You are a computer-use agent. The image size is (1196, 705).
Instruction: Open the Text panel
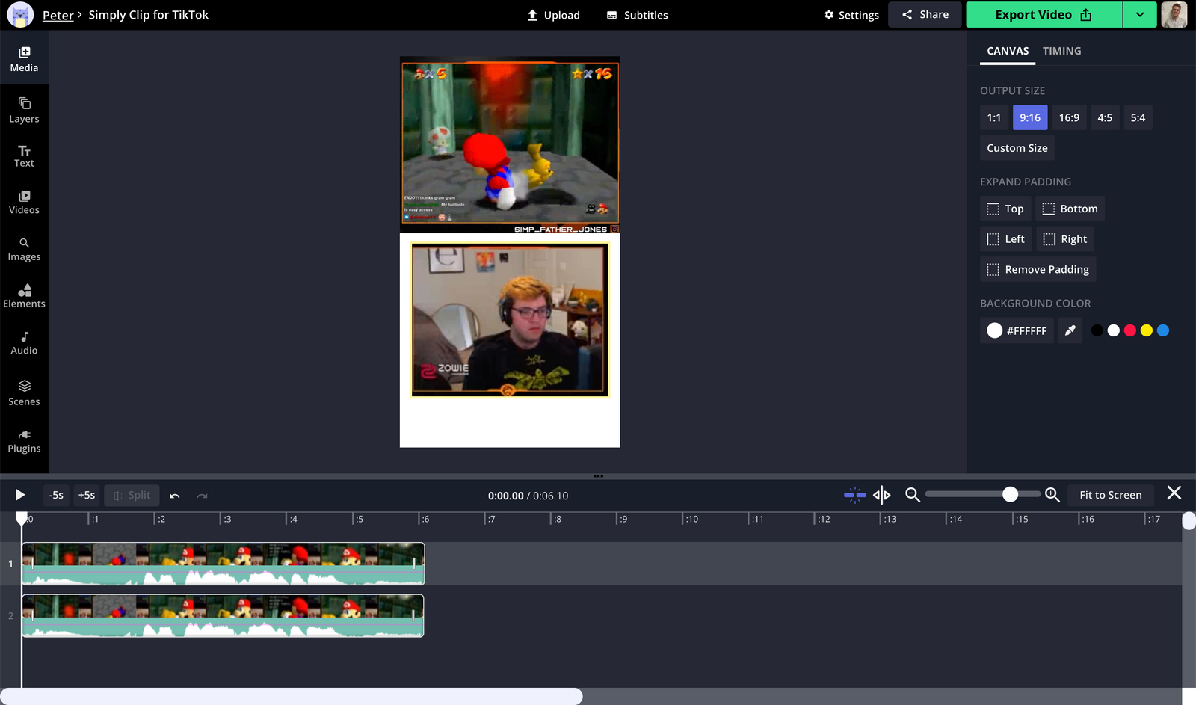tap(24, 156)
